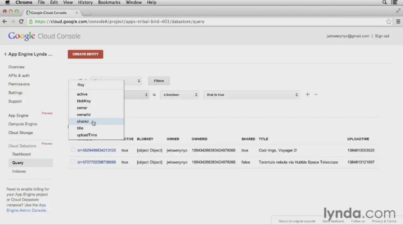Open Indexes under Cloud Datastore
The image size is (403, 225).
click(19, 171)
